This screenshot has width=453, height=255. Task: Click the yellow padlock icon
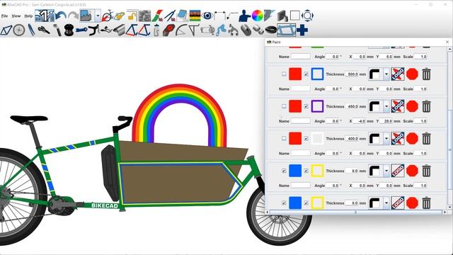tap(132, 16)
